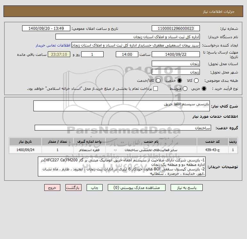This screenshot has width=247, height=239.
Task: Click the تعداد / مقدار column header
Action: 57,141
